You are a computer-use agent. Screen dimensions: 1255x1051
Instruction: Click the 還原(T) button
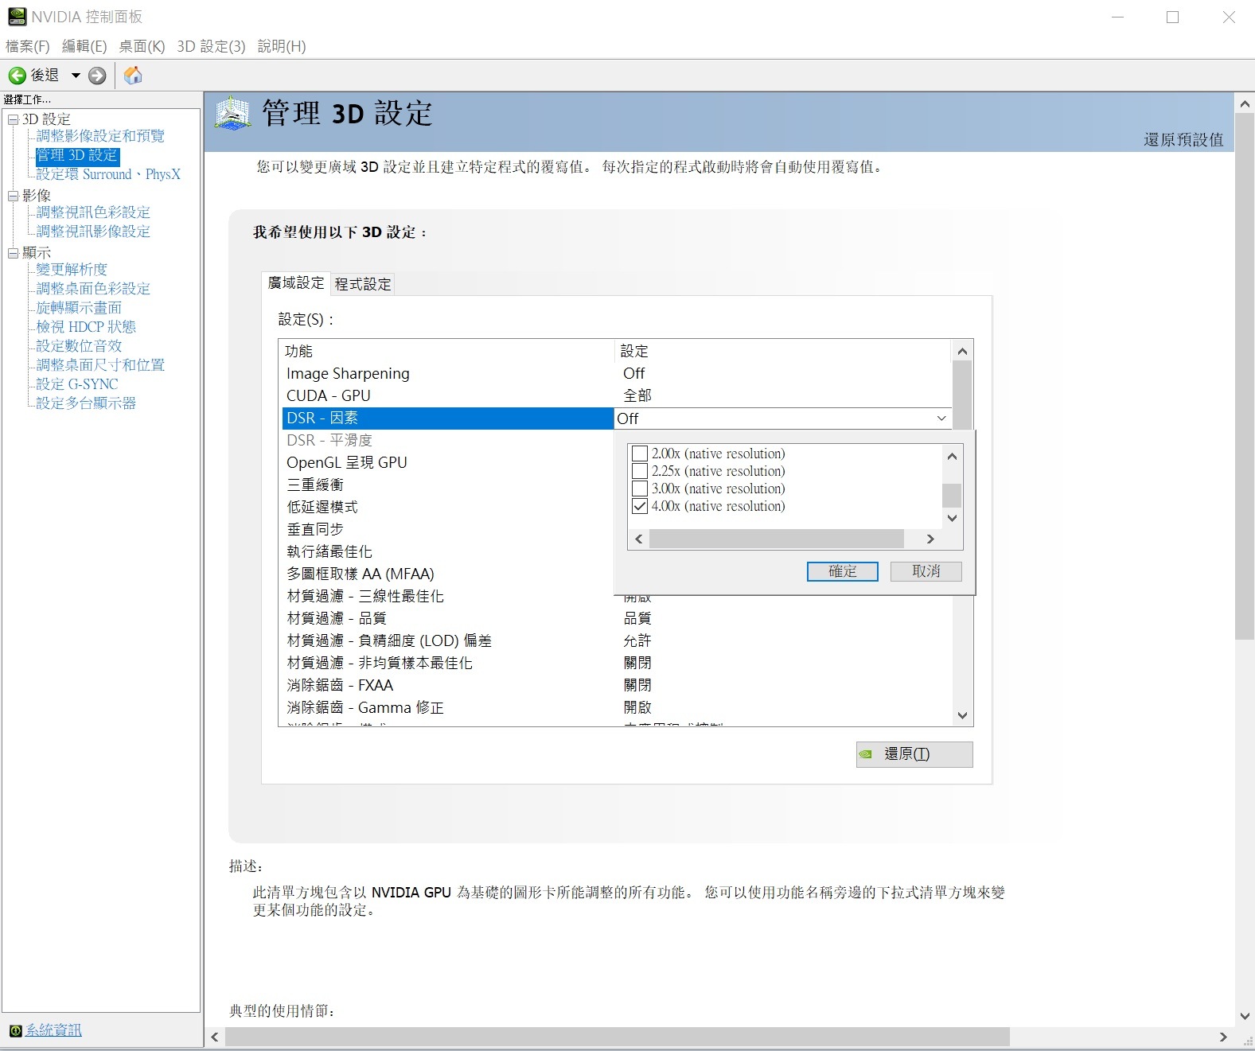[x=914, y=754]
